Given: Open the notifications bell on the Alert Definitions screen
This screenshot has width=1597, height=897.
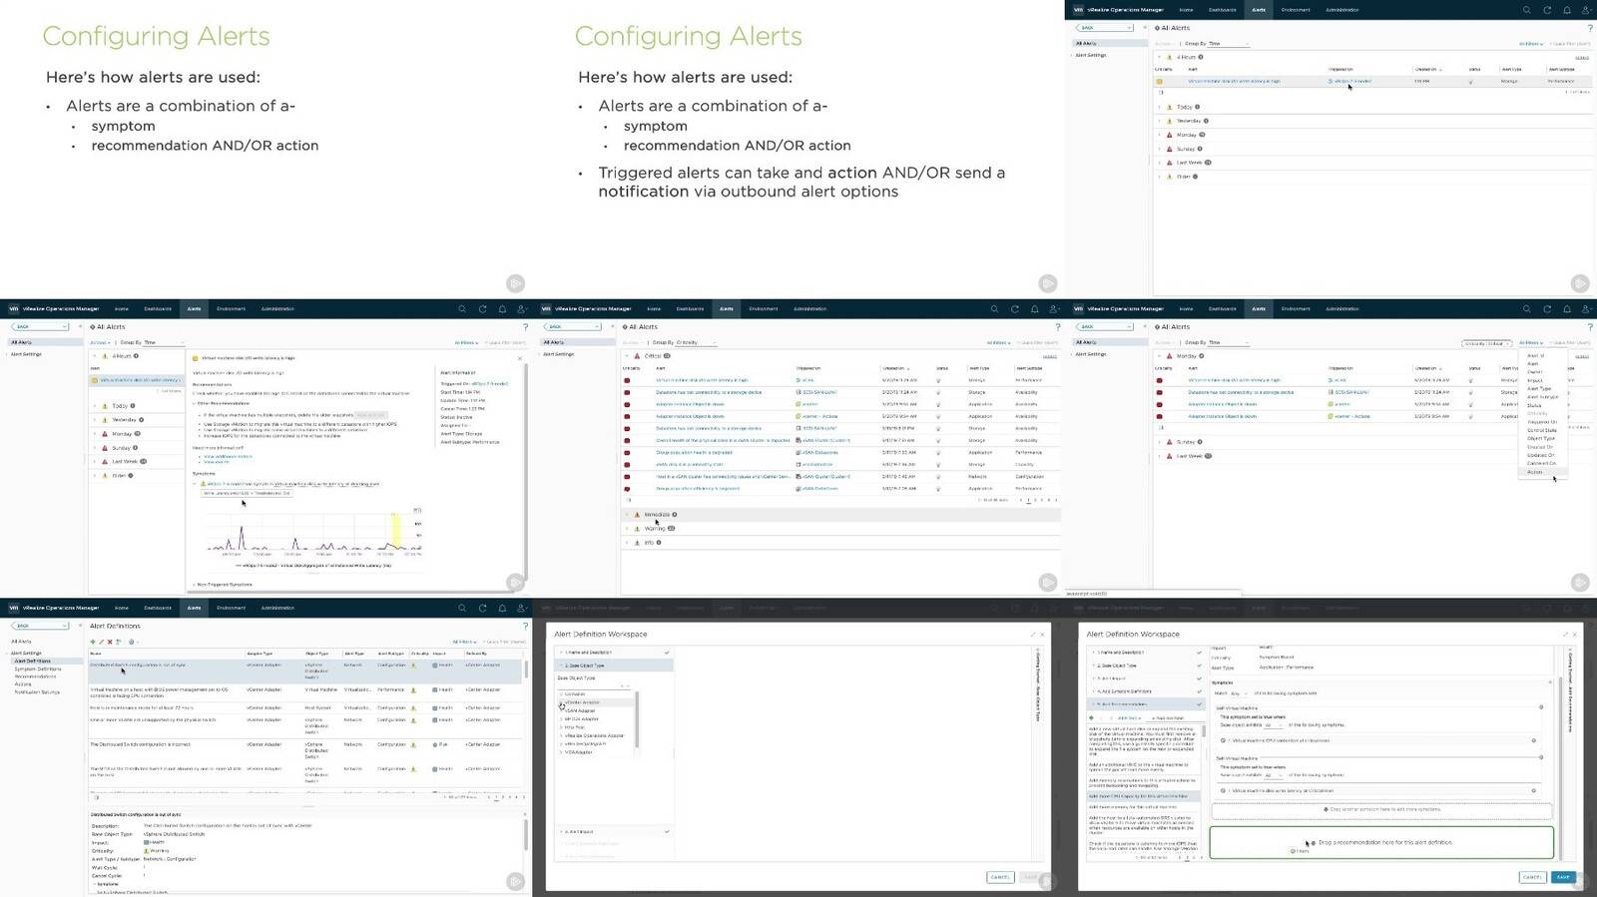Looking at the screenshot, I should point(502,608).
